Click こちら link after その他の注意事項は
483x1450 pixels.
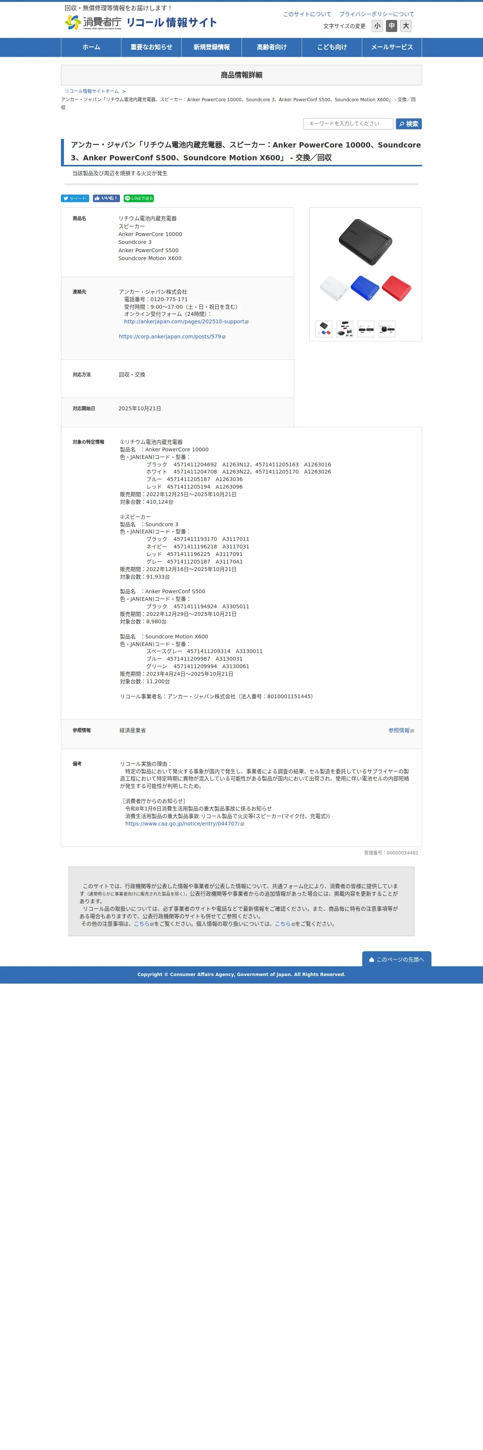(x=142, y=924)
